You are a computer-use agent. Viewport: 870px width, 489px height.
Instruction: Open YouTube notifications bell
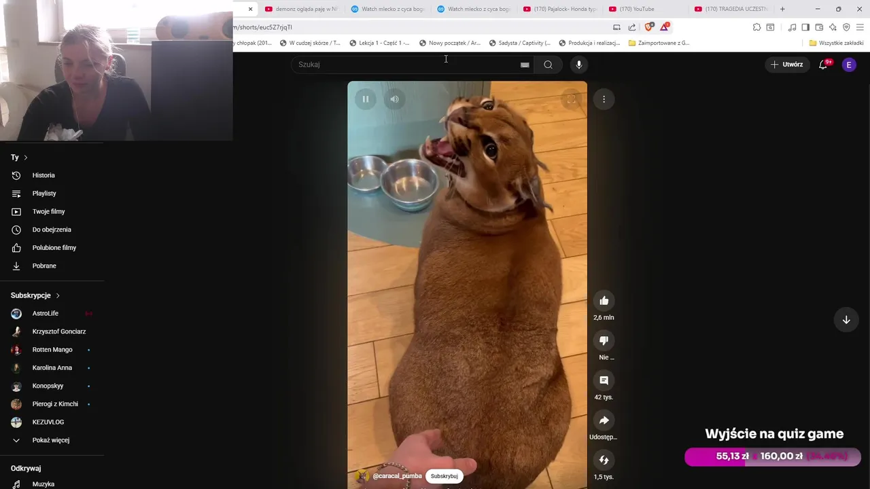point(823,65)
